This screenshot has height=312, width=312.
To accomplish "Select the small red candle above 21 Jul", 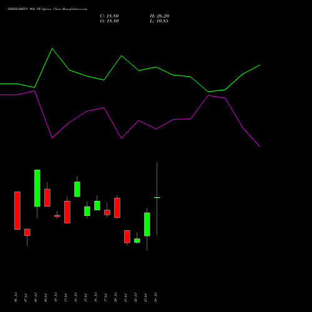I will pyautogui.click(x=127, y=236).
